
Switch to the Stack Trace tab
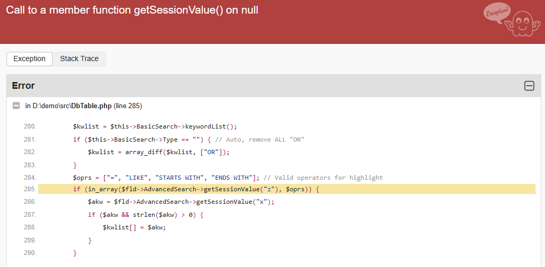coord(79,59)
